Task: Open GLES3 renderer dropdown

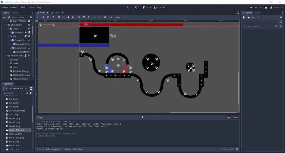Action: click(279, 8)
